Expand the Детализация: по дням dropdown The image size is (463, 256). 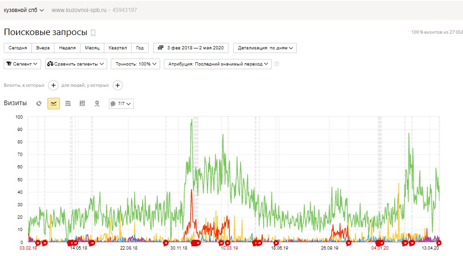click(265, 48)
